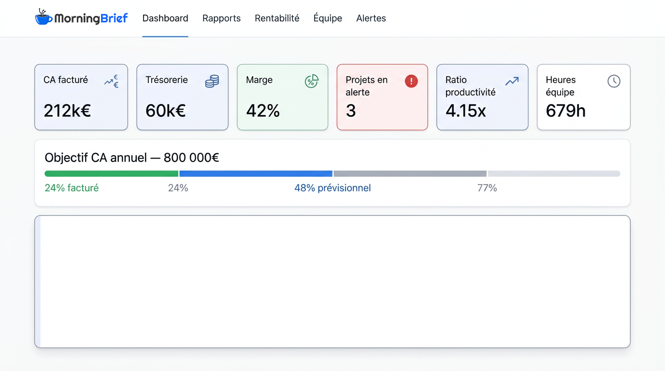Screen dimensions: 665x371
Task: Open the Rapports tab
Action: pos(221,18)
